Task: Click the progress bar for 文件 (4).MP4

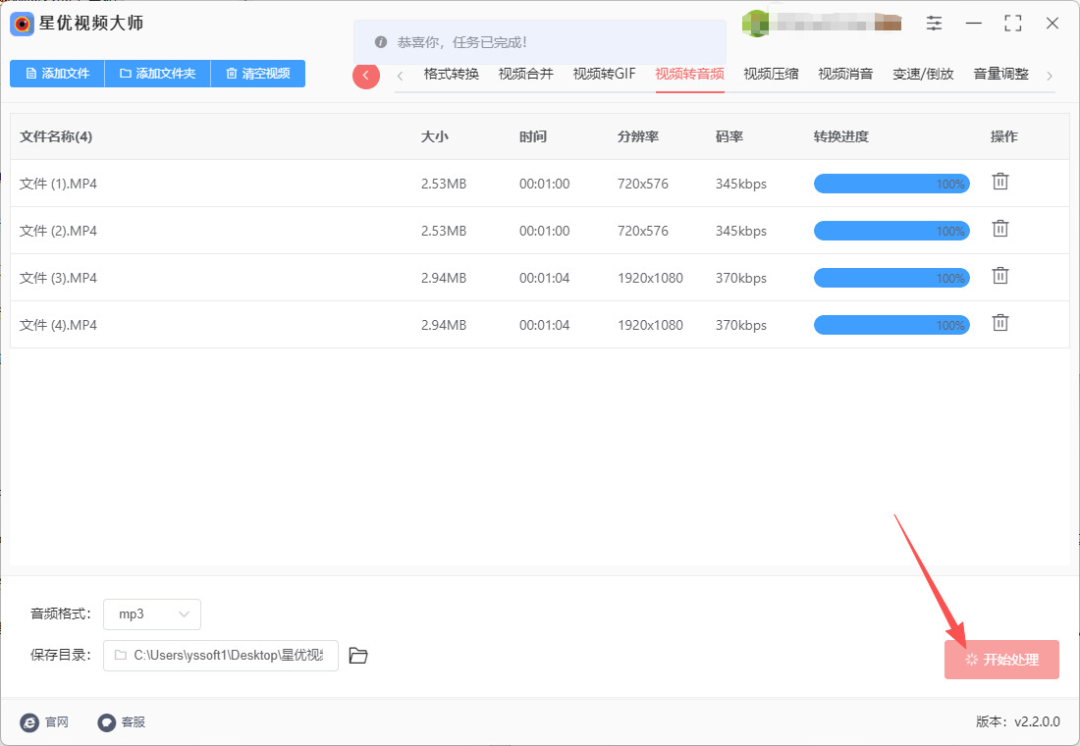Action: 891,325
